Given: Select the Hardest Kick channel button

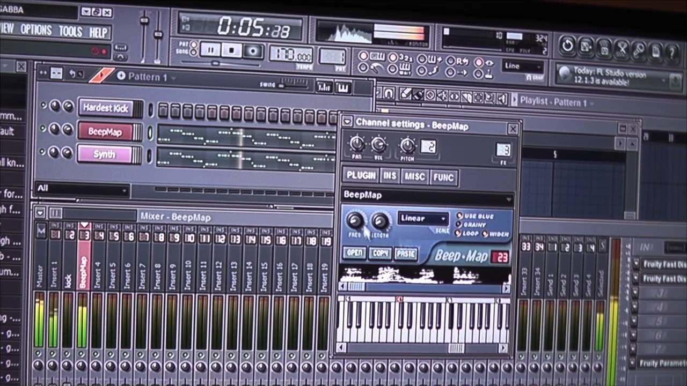Looking at the screenshot, I should (106, 108).
